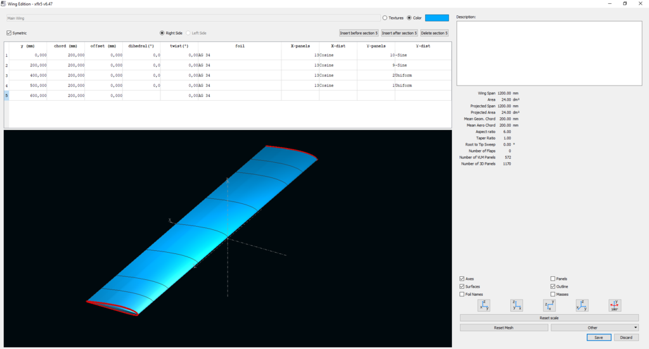Select the z-y-x stepped axis view icon
Screen dimensions: 649x349
(549, 305)
